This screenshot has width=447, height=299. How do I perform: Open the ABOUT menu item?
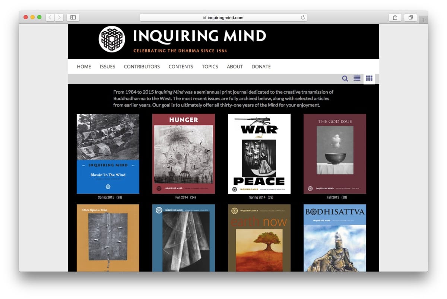(x=235, y=67)
